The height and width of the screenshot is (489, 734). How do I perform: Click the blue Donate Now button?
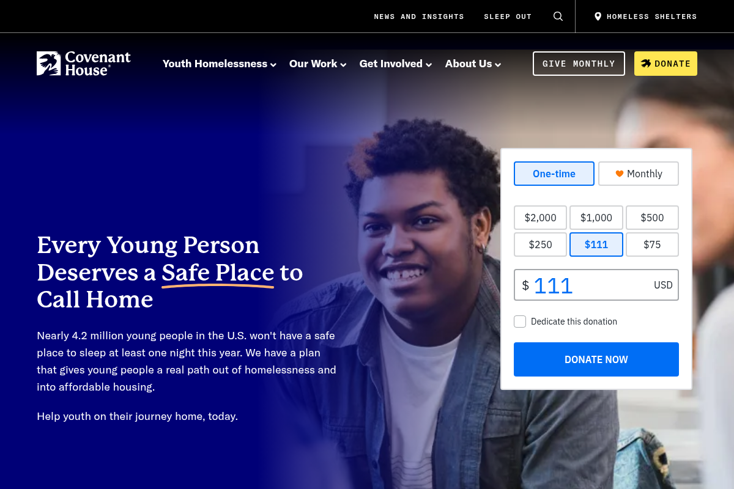pos(596,359)
